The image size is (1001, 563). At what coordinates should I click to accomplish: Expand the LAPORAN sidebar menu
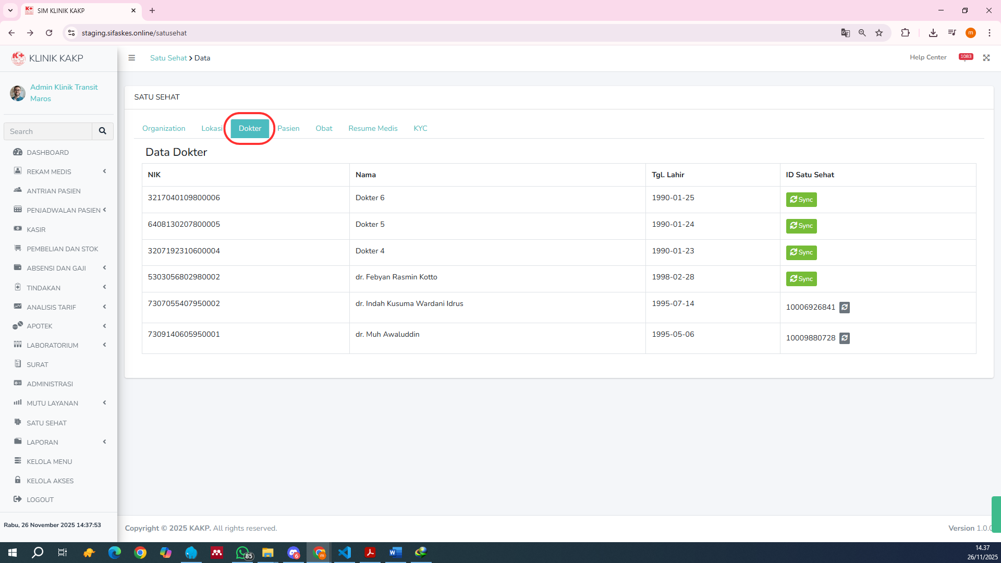click(42, 443)
